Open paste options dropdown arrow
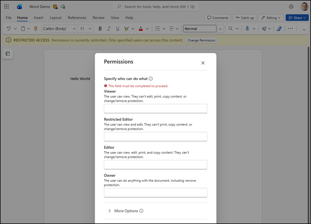 (28, 29)
